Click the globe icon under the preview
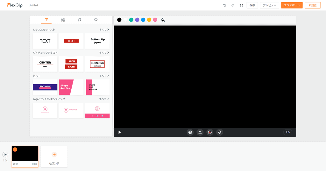 190,132
